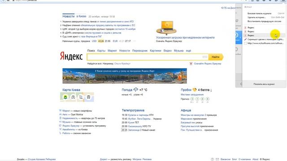
Task: Expand the currency rates ellipsis
Action: (135, 41)
